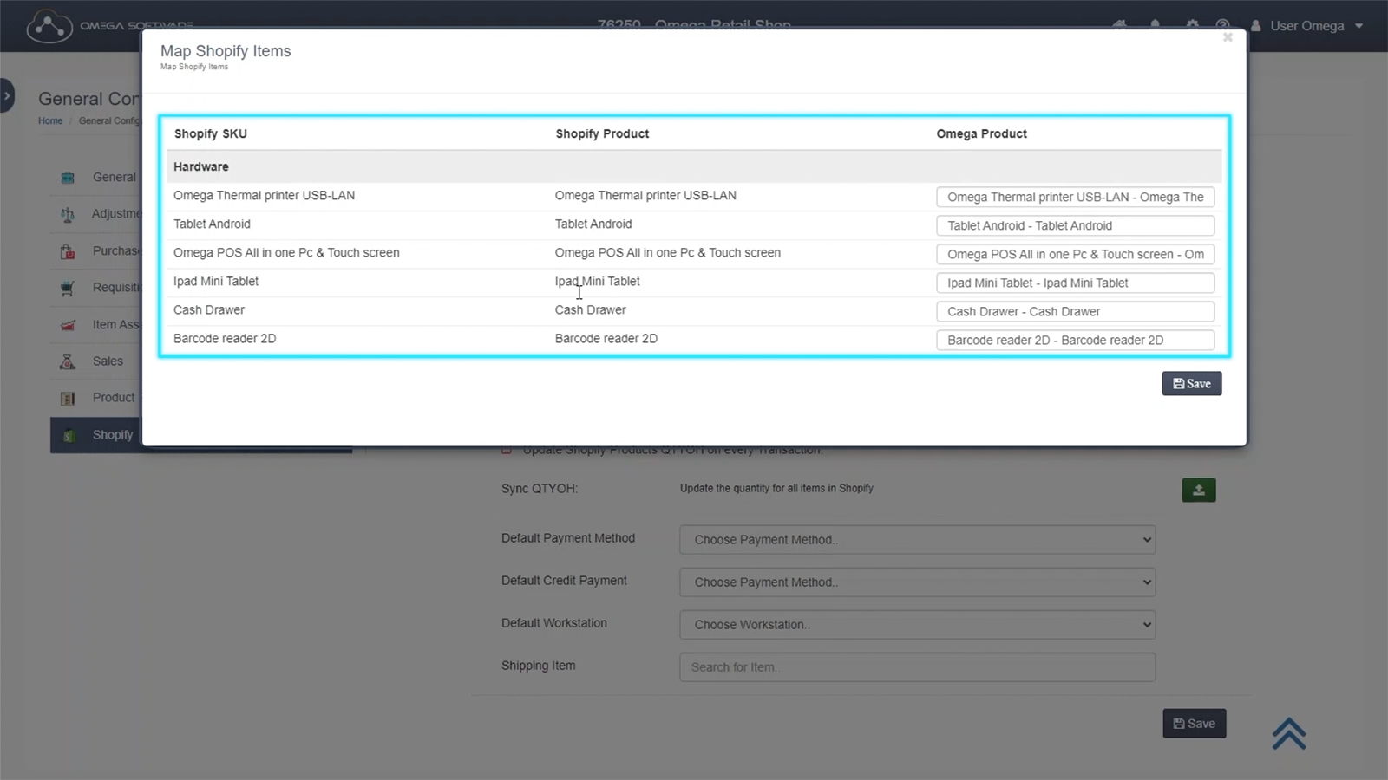Click the Omega Product column header
The image size is (1388, 780).
[981, 133]
